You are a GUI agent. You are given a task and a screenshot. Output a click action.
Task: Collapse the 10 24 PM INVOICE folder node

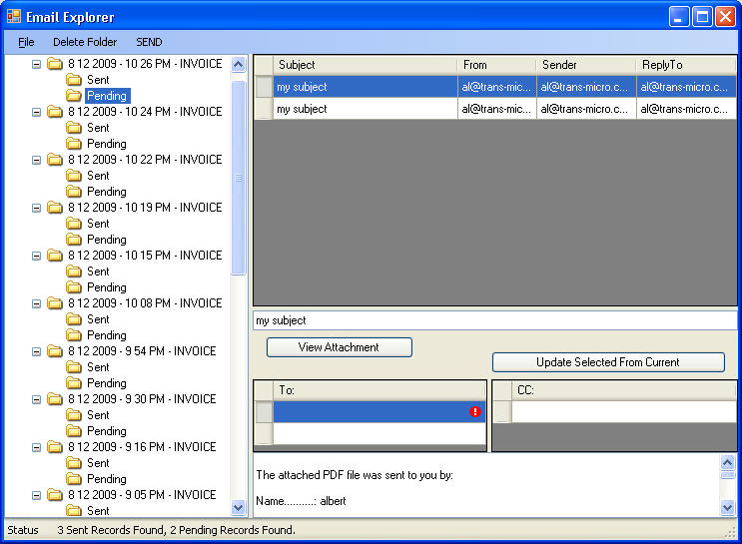[x=36, y=112]
